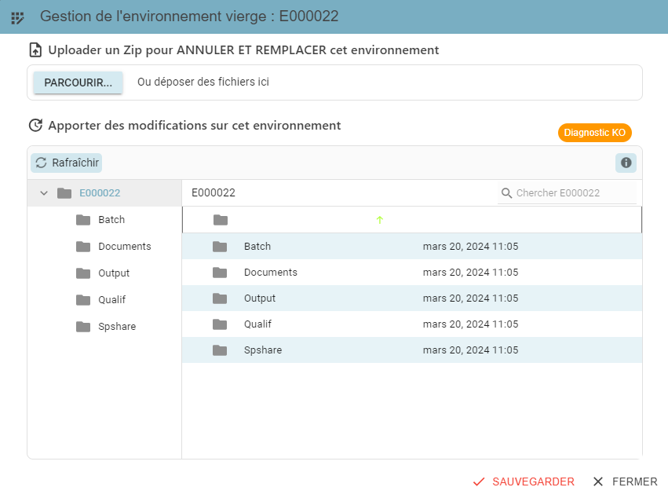Click the Documents name in file list

[271, 273]
